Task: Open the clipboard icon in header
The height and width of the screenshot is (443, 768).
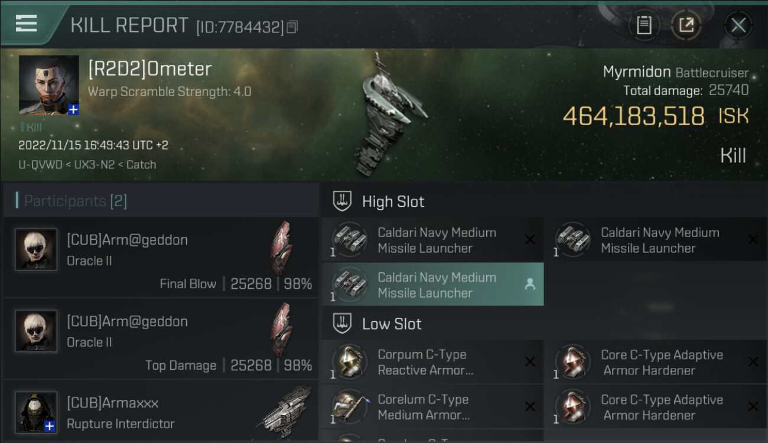Action: point(644,25)
